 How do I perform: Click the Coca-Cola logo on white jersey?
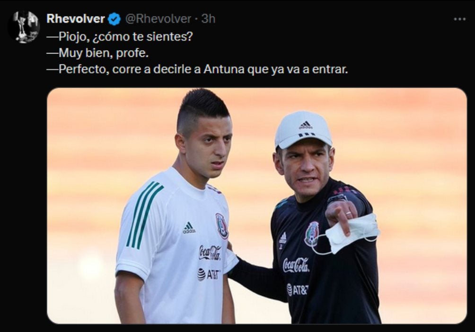click(210, 253)
